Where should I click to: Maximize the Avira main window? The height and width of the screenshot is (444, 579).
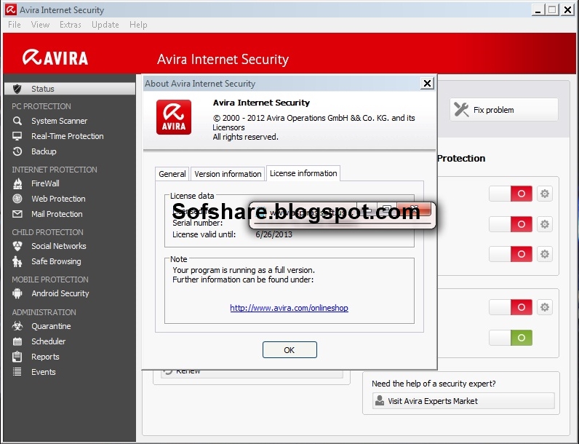tap(552, 10)
